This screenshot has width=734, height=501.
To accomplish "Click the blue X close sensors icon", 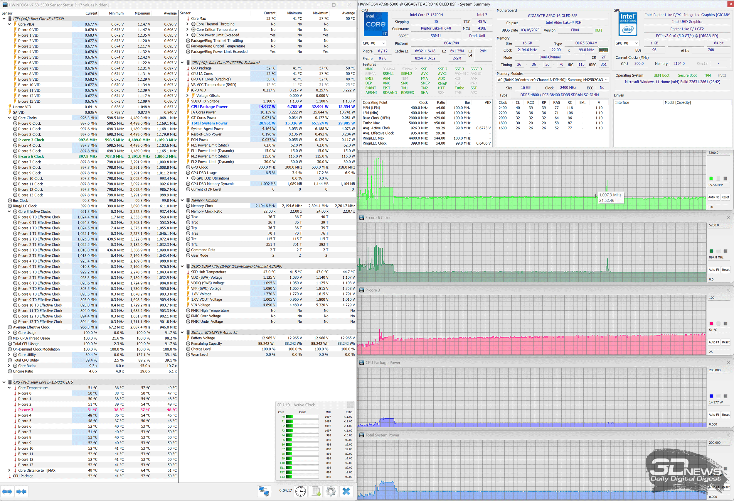I will click(x=346, y=491).
